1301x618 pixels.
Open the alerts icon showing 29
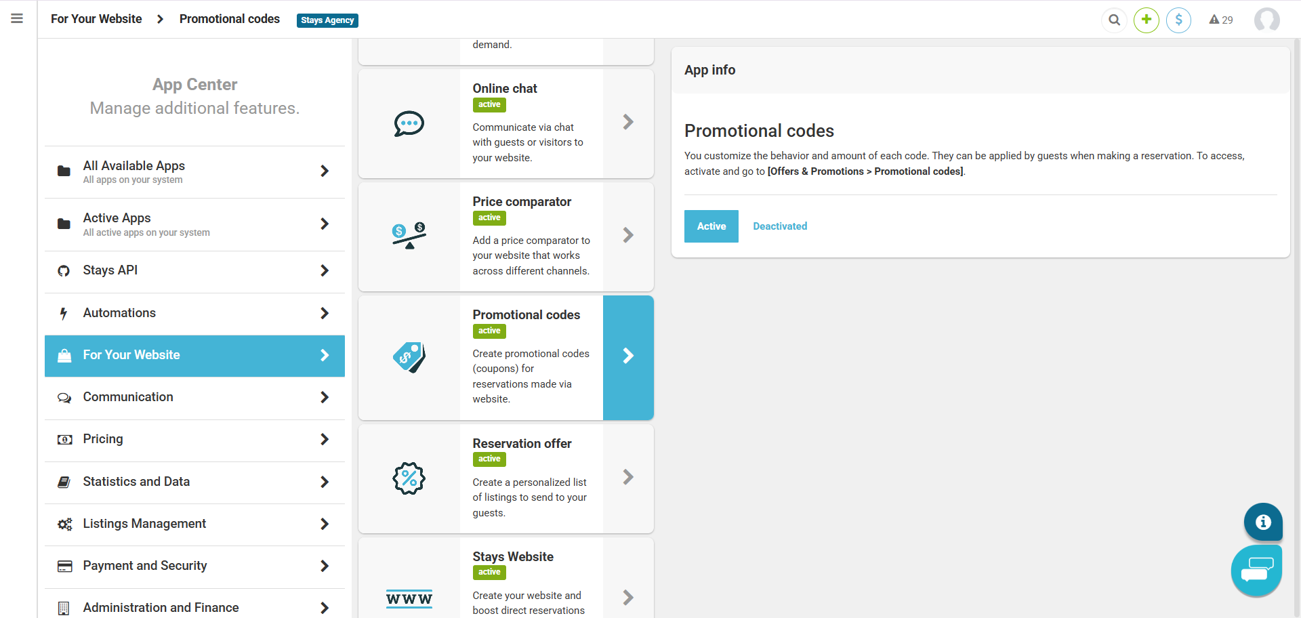point(1221,20)
